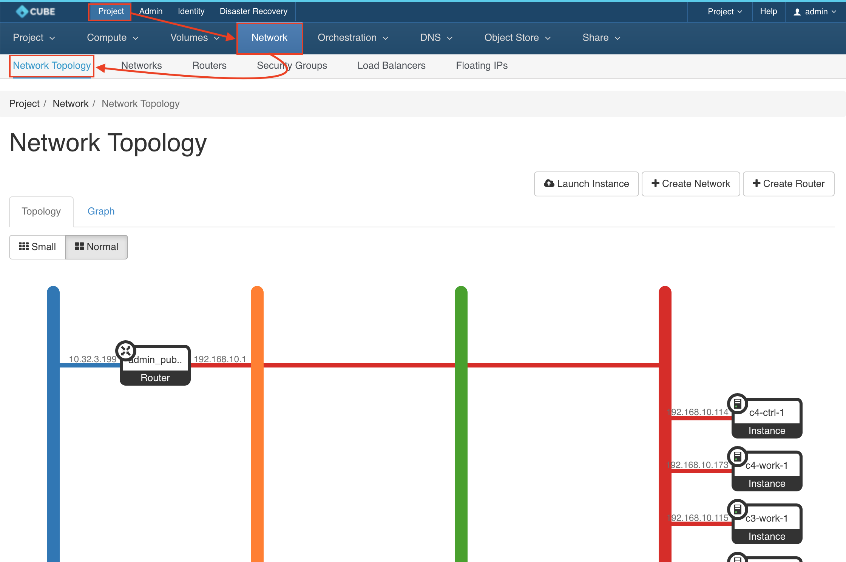Expand the Orchestration menu dropdown
The height and width of the screenshot is (562, 846).
pos(353,38)
